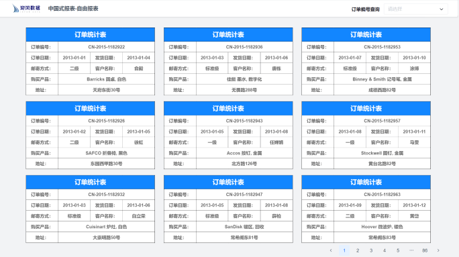Click the dropdown chevron arrow in header

[x=442, y=9]
